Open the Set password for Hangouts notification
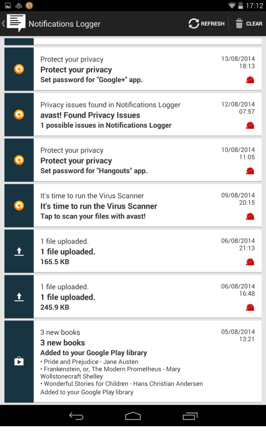Screen dimensions: 266x444 click(133, 160)
